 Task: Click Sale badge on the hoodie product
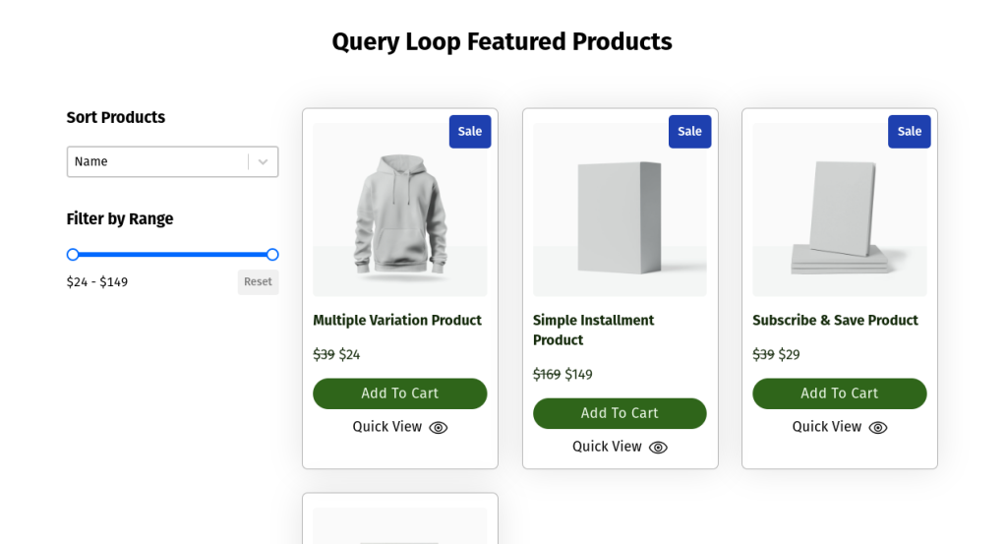470,132
